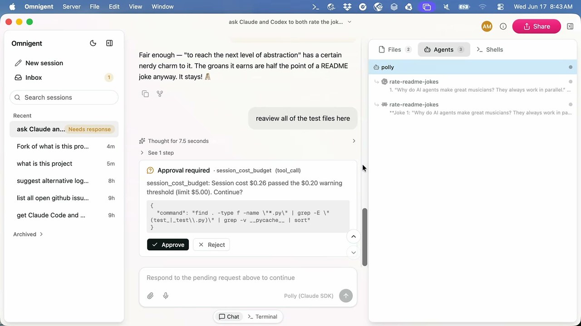The image size is (581, 326).
Task: Jump to previous pending request arrow
Action: (x=353, y=236)
